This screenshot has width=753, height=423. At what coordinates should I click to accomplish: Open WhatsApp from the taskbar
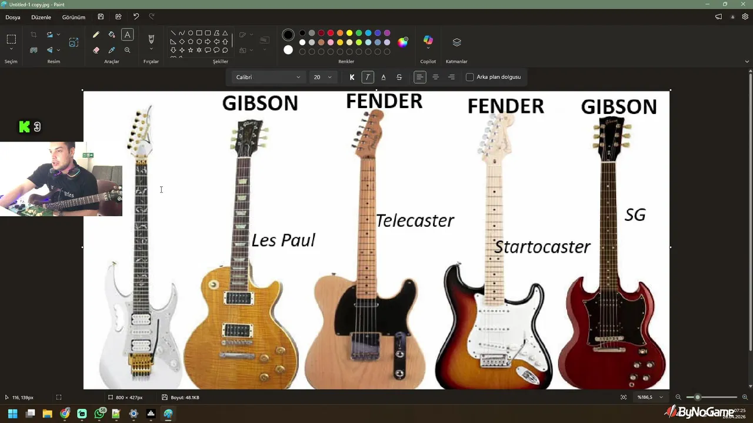[99, 414]
